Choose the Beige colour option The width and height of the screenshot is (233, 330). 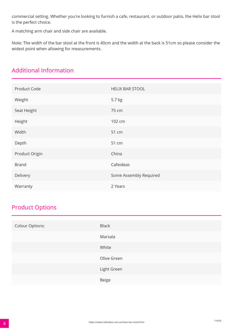point(105,280)
